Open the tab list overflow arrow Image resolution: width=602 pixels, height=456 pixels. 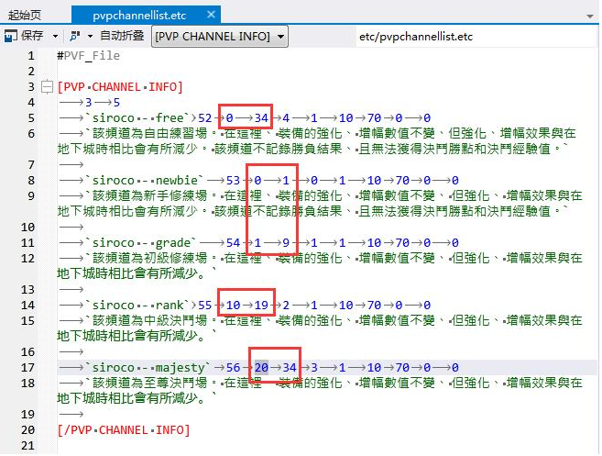[590, 17]
